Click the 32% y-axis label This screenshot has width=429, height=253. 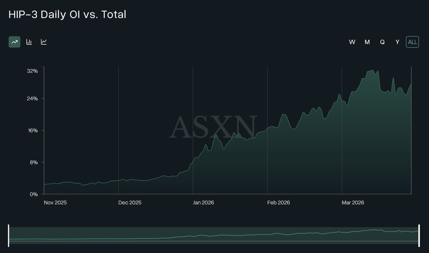(32, 71)
